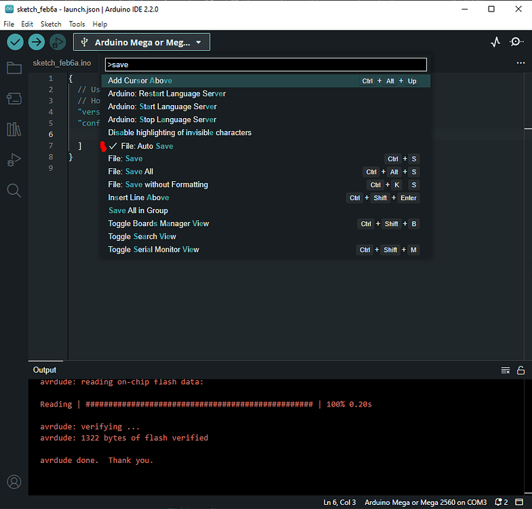
Task: Open the Sketch menu
Action: 51,24
